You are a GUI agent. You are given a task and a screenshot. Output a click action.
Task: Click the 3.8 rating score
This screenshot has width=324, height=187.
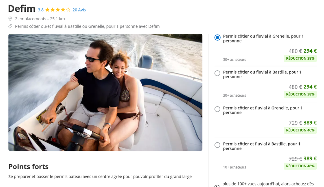[x=41, y=10]
